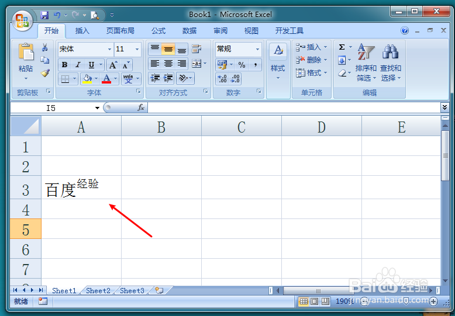The width and height of the screenshot is (455, 316).
Task: Open the font size 11 dropdown
Action: click(x=137, y=49)
